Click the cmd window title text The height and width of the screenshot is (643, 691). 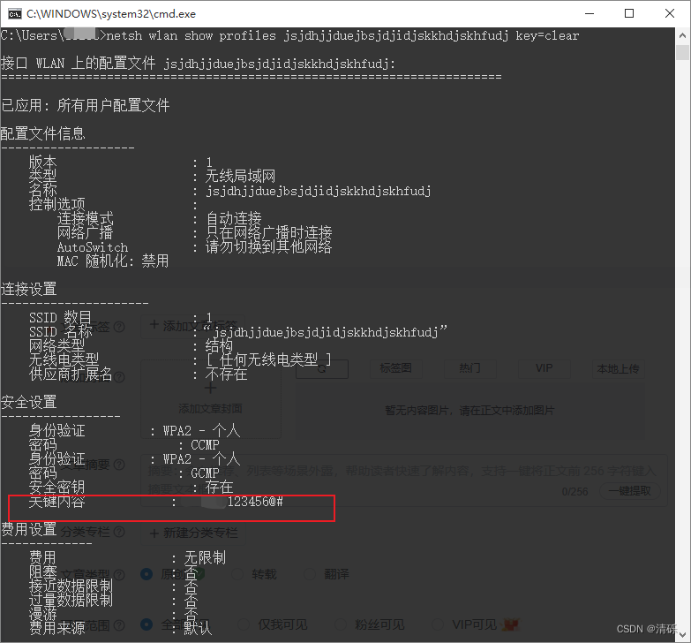tap(111, 14)
